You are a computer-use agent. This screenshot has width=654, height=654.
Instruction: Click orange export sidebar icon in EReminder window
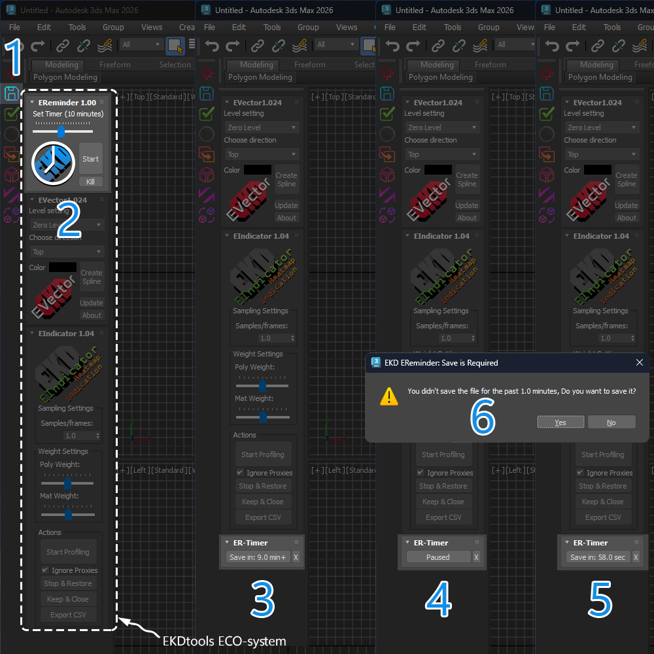pos(12,154)
